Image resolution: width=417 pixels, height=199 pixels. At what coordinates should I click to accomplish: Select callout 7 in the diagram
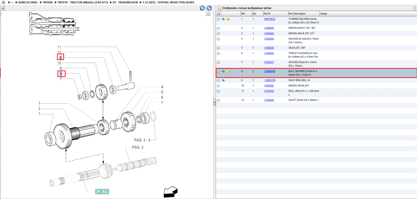click(60, 79)
